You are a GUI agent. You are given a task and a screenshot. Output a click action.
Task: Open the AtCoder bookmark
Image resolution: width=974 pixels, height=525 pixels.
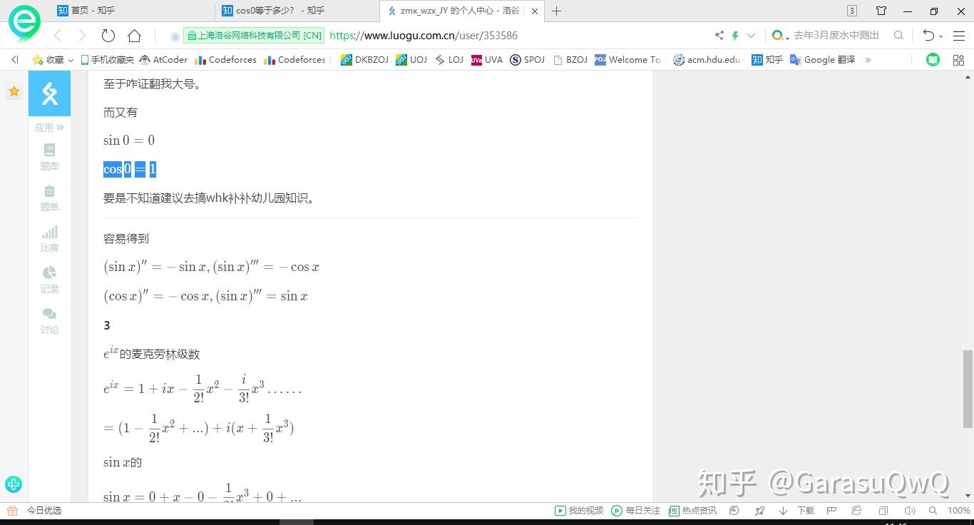coord(164,60)
